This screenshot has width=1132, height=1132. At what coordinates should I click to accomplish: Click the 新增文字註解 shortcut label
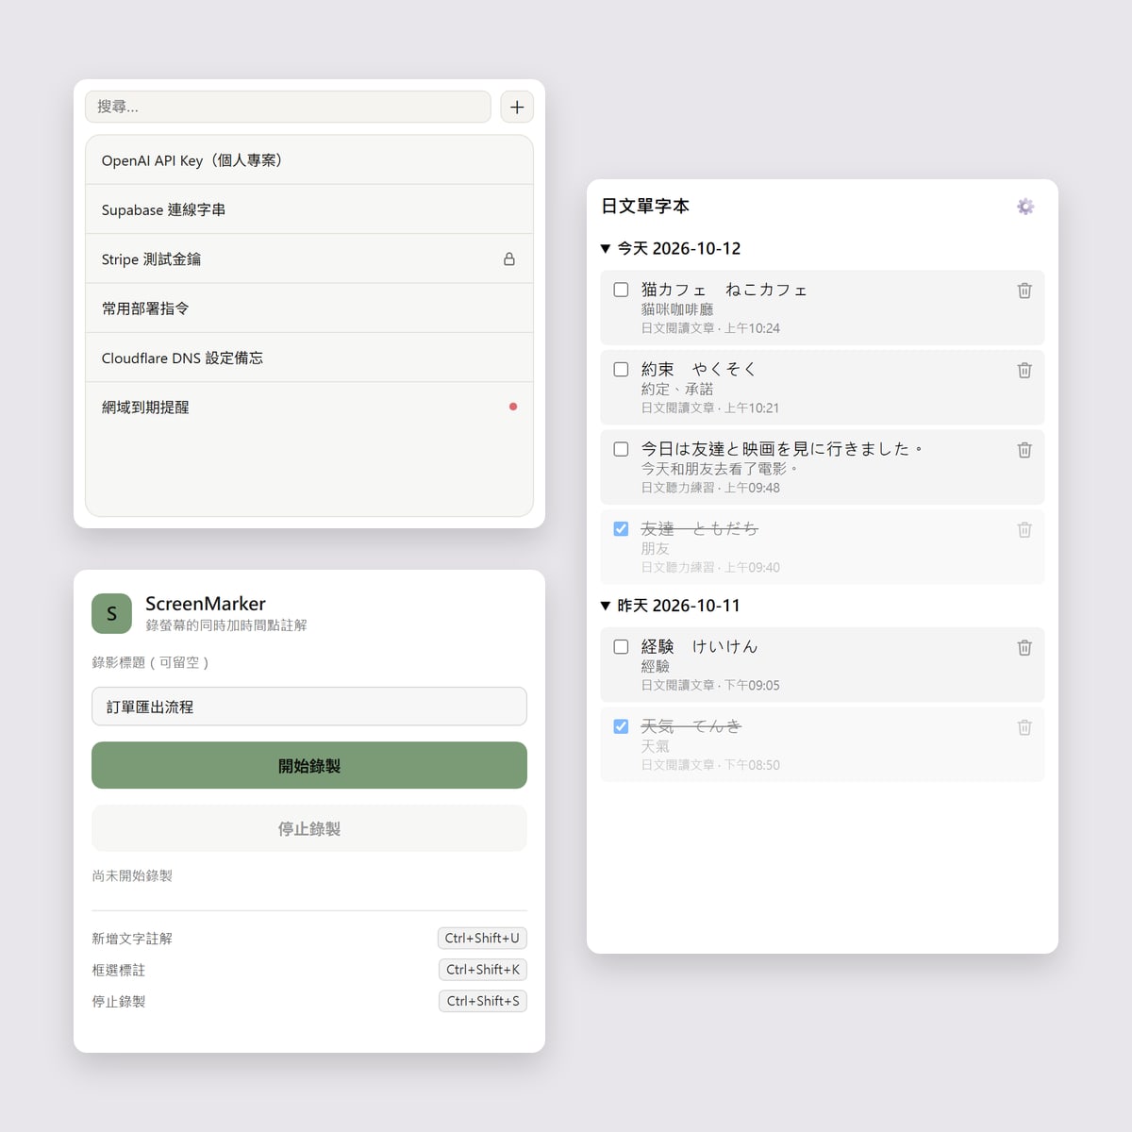point(132,939)
